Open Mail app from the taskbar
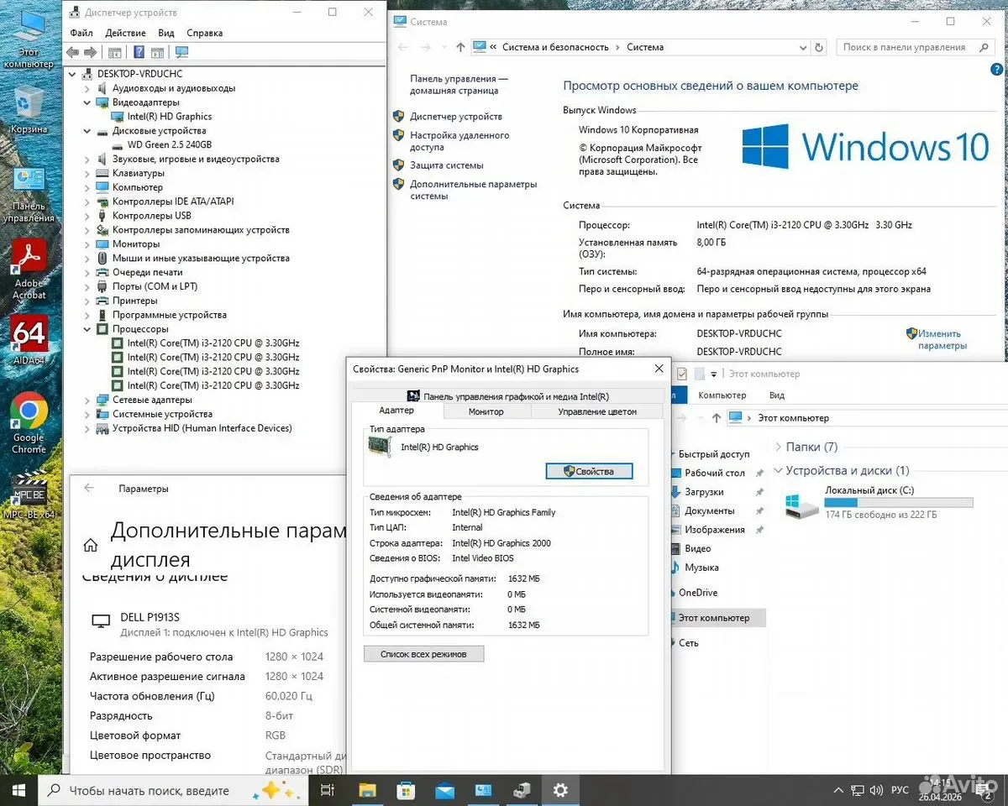Image resolution: width=1008 pixels, height=806 pixels. pyautogui.click(x=444, y=790)
